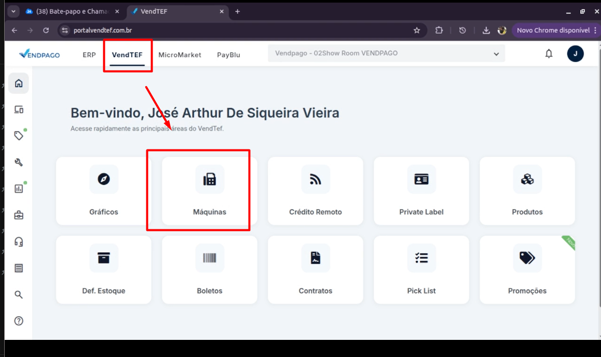Open the list document icon in the sidebar
Image resolution: width=601 pixels, height=357 pixels.
[x=18, y=268]
